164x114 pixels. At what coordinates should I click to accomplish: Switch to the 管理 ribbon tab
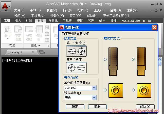pos(91,21)
